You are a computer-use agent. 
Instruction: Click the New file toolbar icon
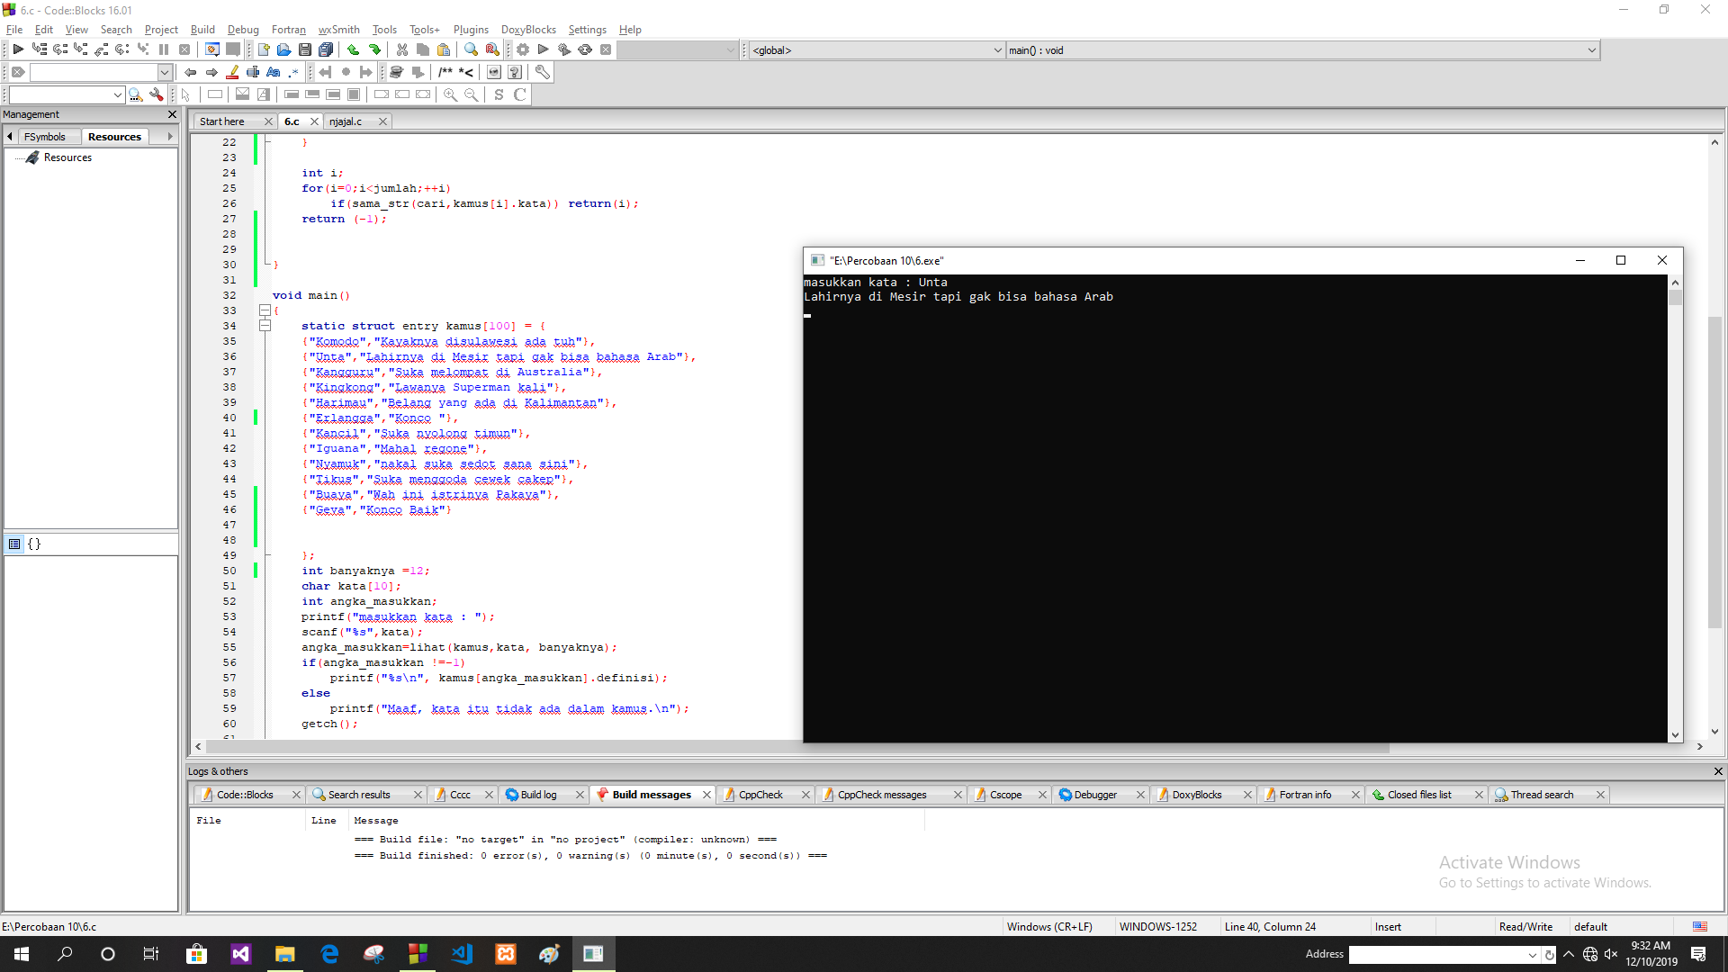pyautogui.click(x=264, y=49)
